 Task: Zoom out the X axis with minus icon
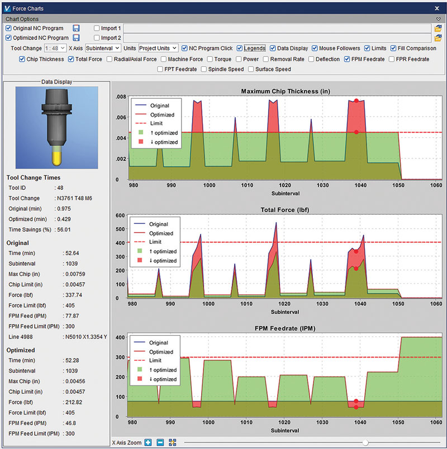[160, 442]
